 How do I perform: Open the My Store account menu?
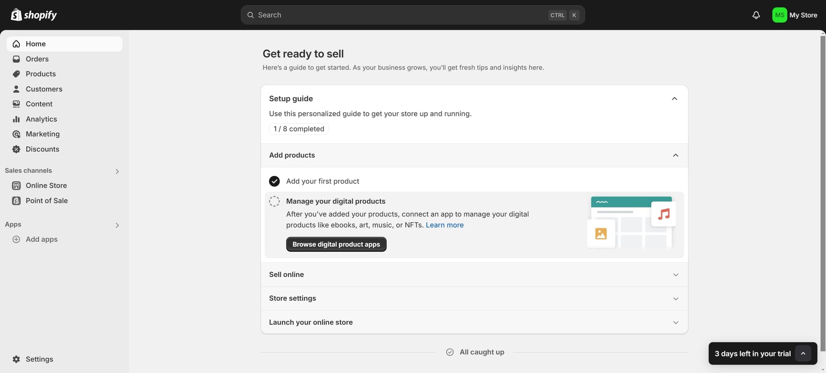pos(795,15)
